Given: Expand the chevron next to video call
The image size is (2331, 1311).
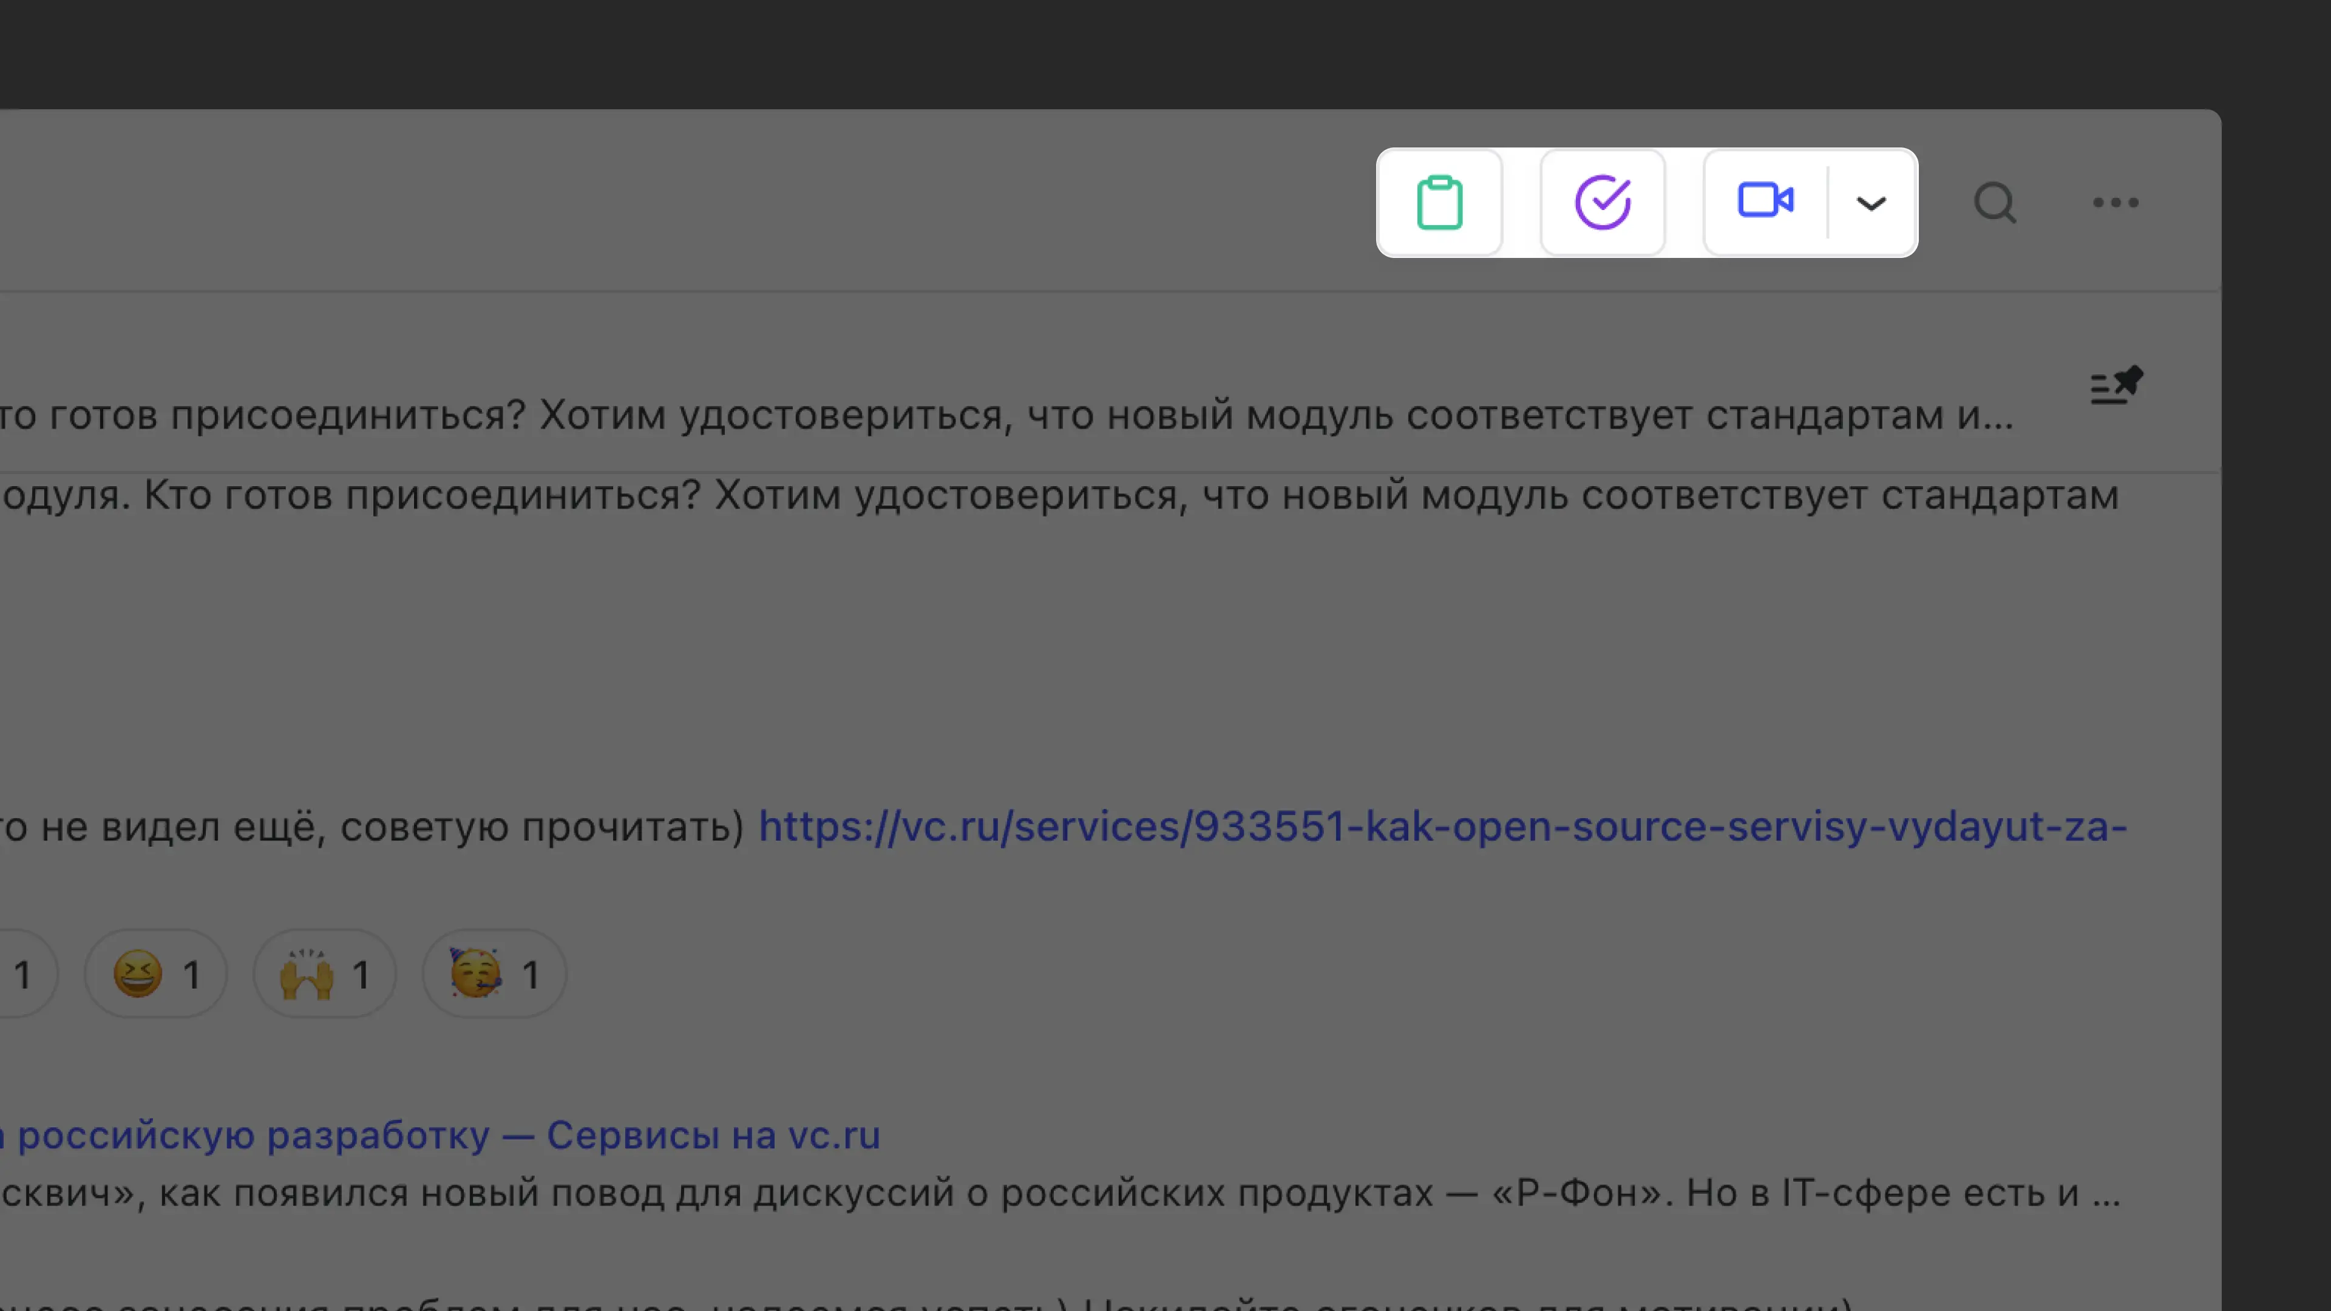Looking at the screenshot, I should 1870,203.
